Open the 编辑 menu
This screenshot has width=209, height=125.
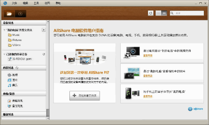click(25, 3)
